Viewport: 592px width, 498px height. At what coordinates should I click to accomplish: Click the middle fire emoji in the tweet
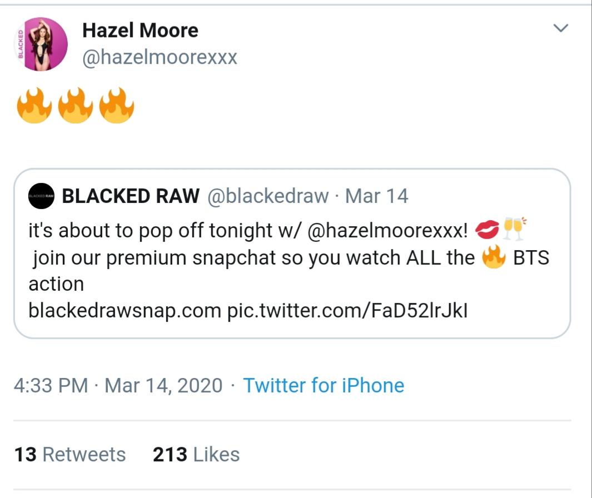click(x=76, y=107)
